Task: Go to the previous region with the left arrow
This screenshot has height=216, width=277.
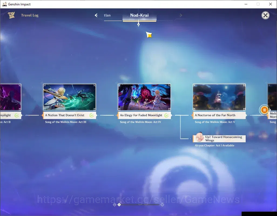Action: pos(96,15)
